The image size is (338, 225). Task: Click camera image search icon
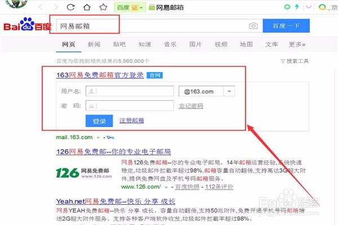(253, 26)
